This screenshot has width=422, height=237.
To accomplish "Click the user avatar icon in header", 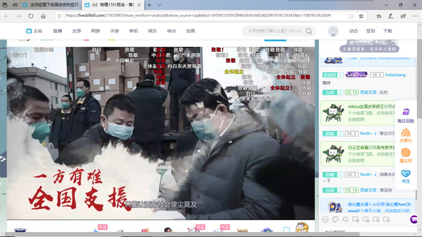I will pos(333,31).
